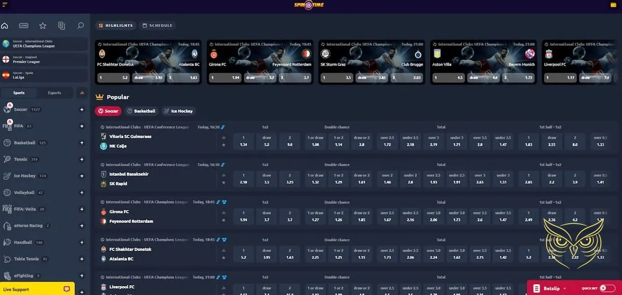This screenshot has width=622, height=295.
Task: Expand the Basketball sport category
Action: 82,143
